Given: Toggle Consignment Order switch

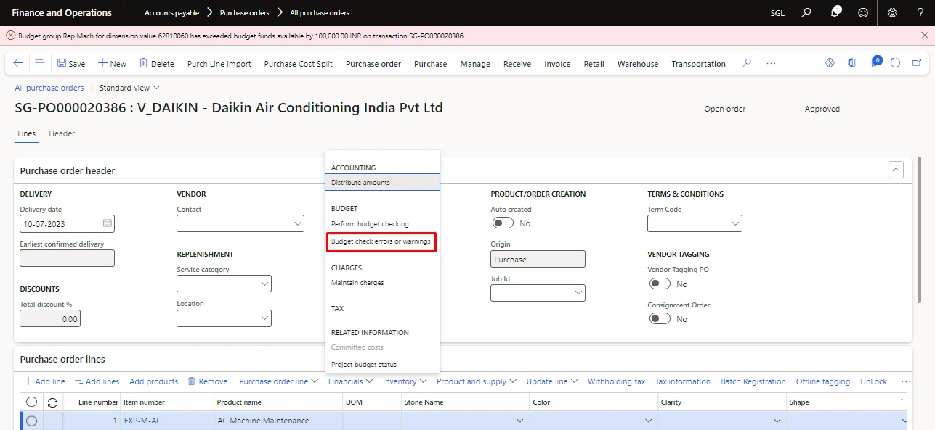Looking at the screenshot, I should pyautogui.click(x=660, y=319).
